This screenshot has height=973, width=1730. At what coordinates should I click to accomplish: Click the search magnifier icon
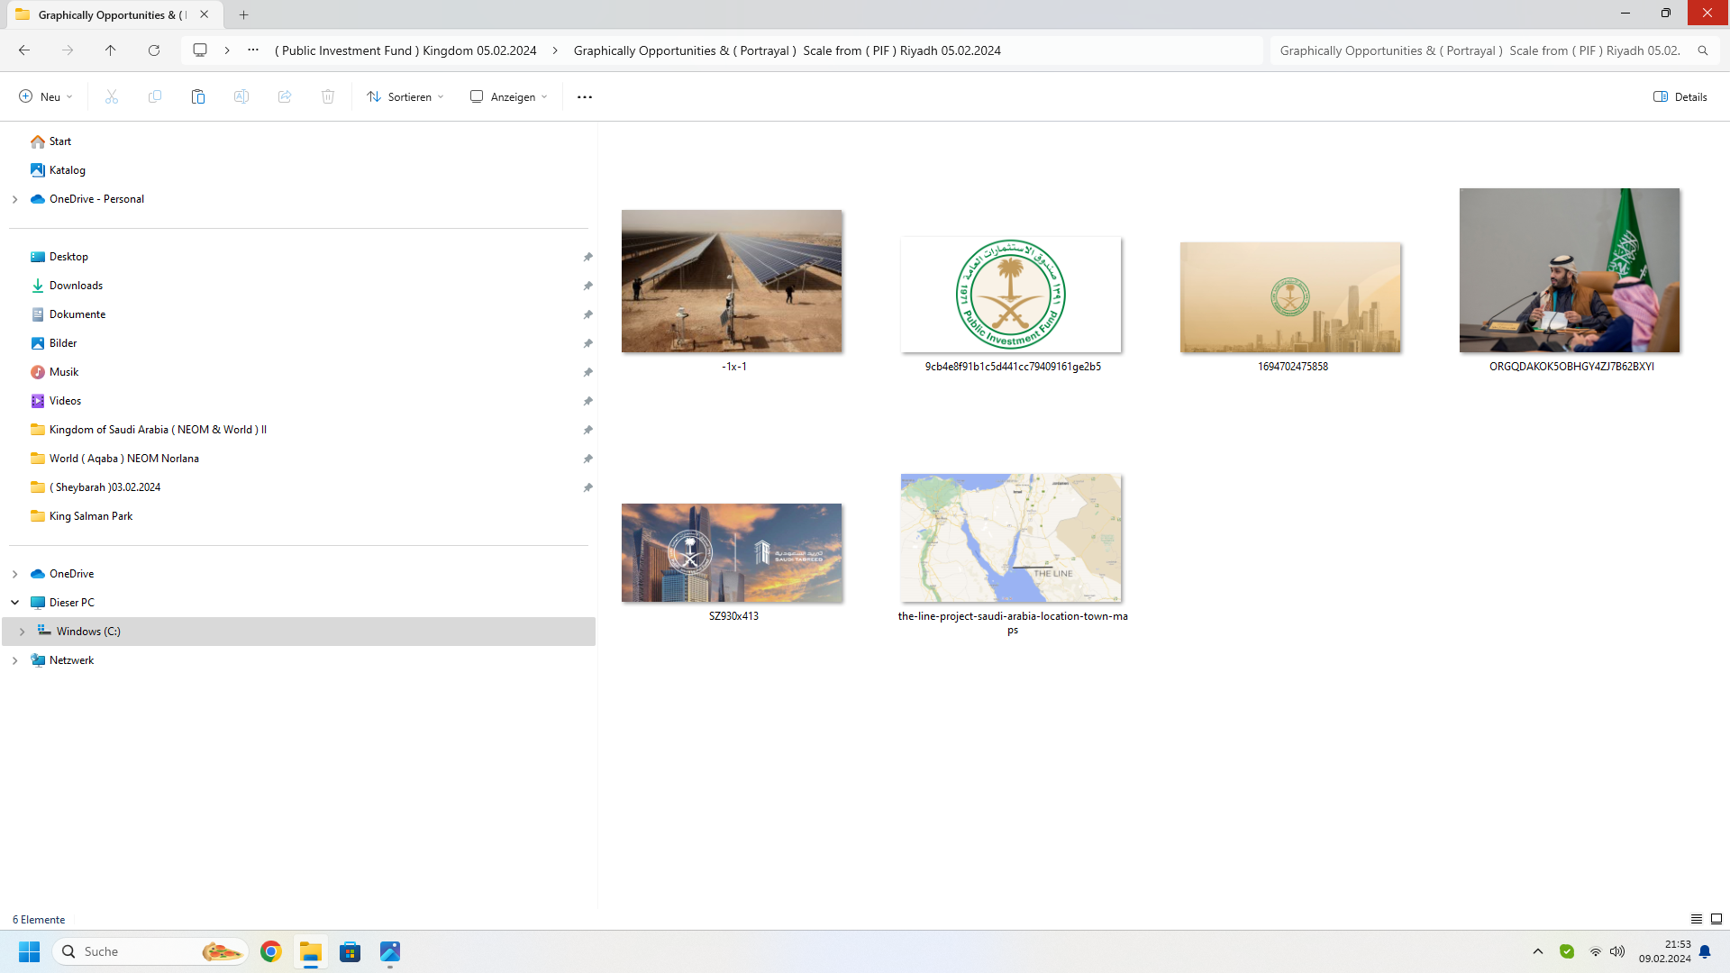[1703, 50]
